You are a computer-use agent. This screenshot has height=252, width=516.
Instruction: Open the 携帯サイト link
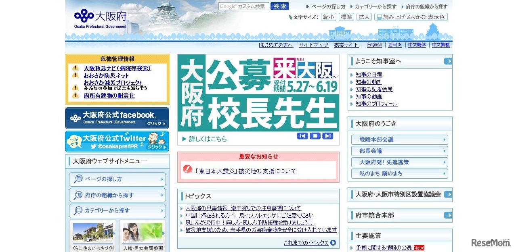pyautogui.click(x=346, y=45)
